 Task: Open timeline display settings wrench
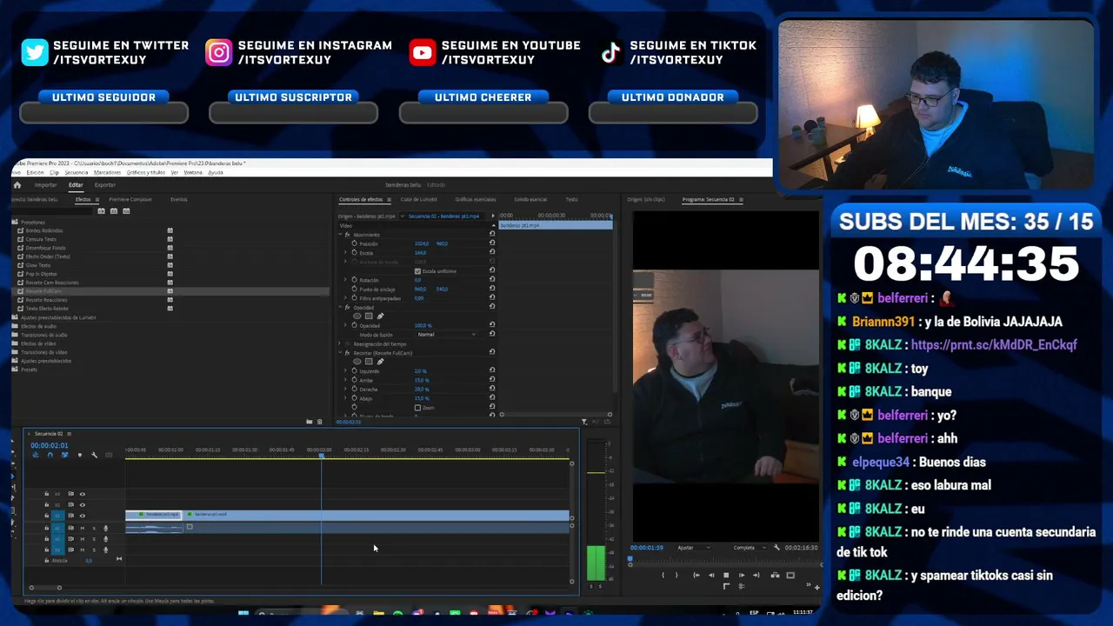(94, 455)
